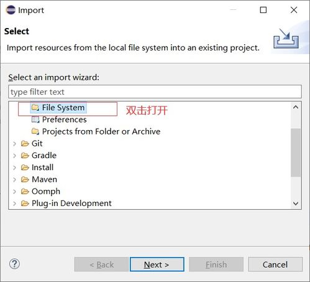Select the File System folder icon
This screenshot has height=282, width=310.
35,108
